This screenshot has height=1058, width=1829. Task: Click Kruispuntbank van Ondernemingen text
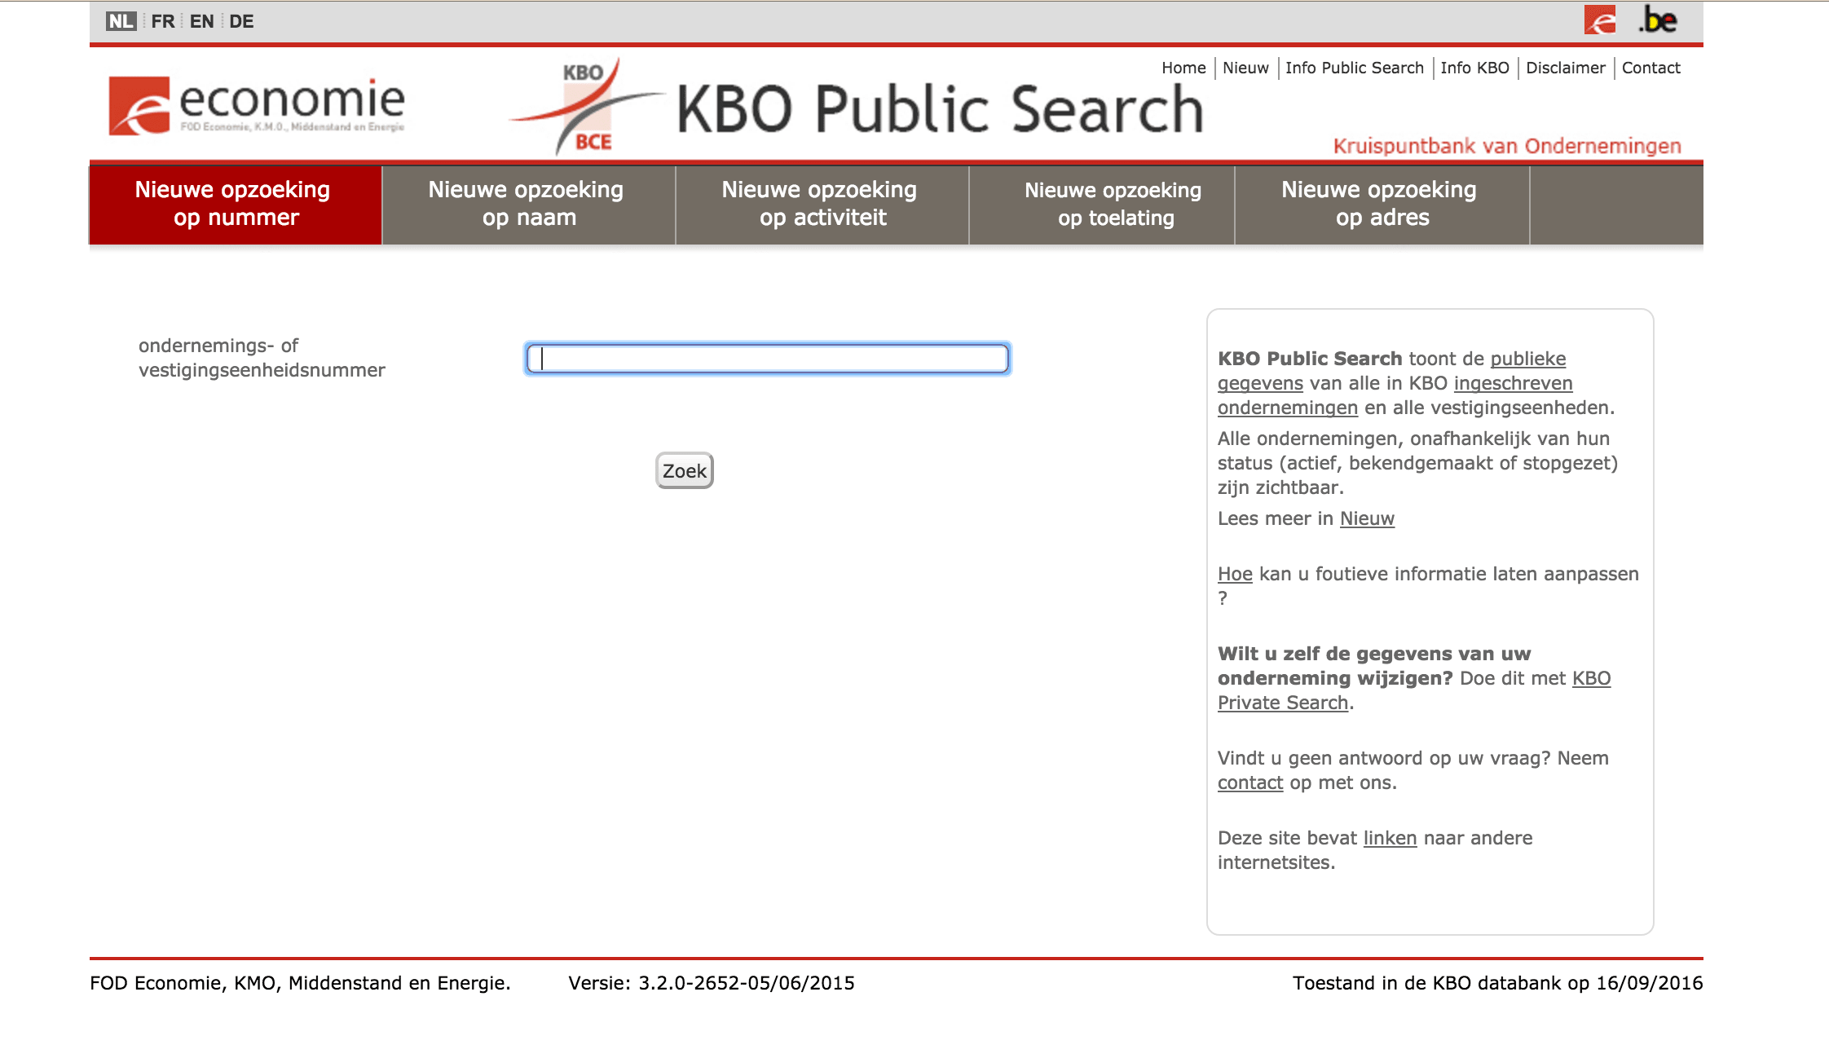pyautogui.click(x=1507, y=146)
